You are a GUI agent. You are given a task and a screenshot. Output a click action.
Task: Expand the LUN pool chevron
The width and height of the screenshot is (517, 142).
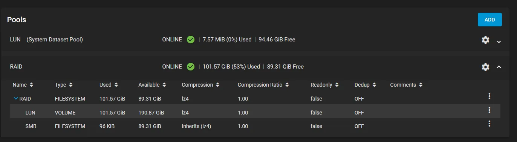(499, 41)
